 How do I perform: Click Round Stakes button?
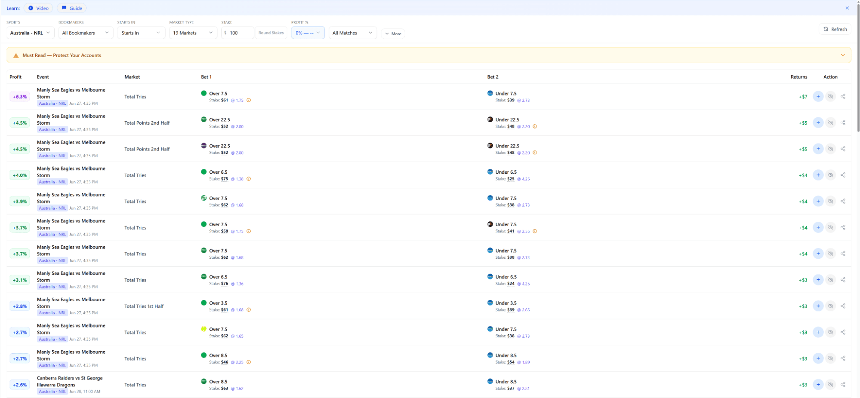[271, 33]
